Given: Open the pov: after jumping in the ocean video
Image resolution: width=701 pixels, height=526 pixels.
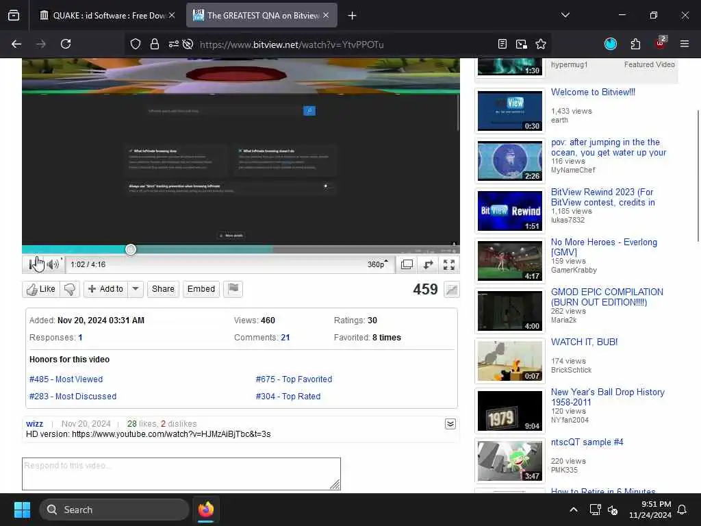Looking at the screenshot, I should 609,147.
